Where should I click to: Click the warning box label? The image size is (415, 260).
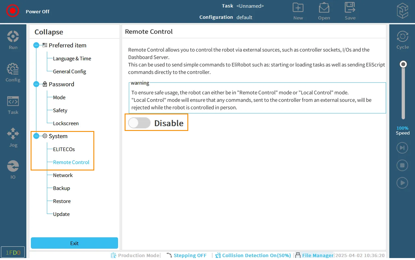(x=140, y=83)
